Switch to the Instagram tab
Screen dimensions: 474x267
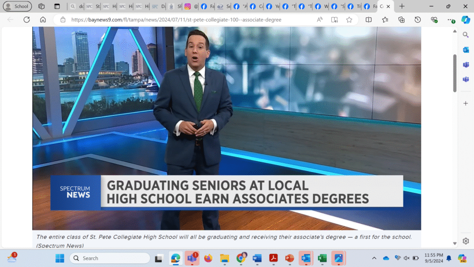point(187,6)
